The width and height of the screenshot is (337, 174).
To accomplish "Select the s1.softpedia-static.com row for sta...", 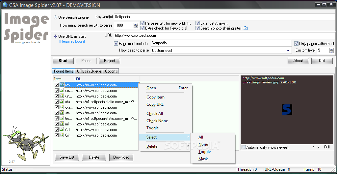I will click(96, 101).
